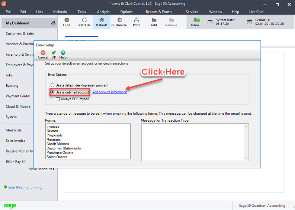Select My Dashboard in the sidebar
Screen dimensions: 295x210
pos(17,23)
